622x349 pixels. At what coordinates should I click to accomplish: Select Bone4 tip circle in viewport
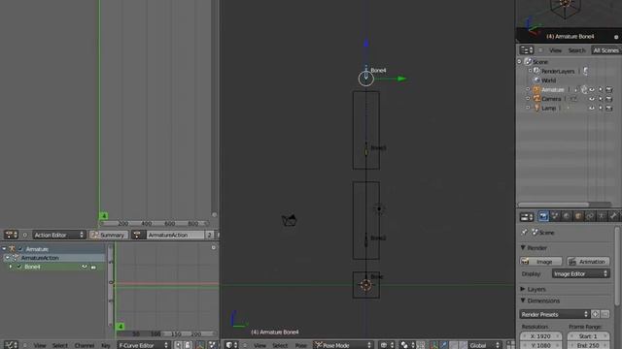click(365, 79)
